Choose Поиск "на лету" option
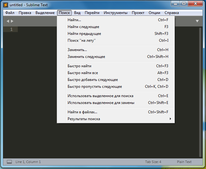This screenshot has width=206, height=169. point(116,40)
